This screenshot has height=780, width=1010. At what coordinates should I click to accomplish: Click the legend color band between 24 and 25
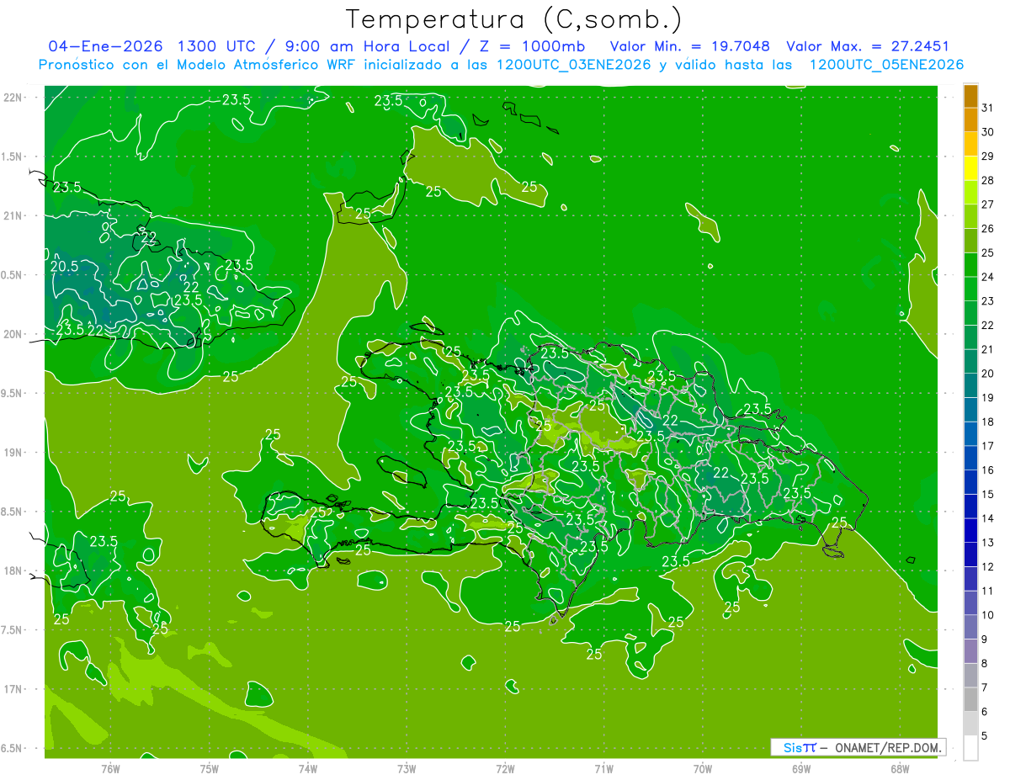[970, 265]
